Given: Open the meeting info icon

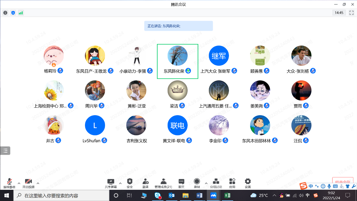Looking at the screenshot, I should (x=5, y=13).
